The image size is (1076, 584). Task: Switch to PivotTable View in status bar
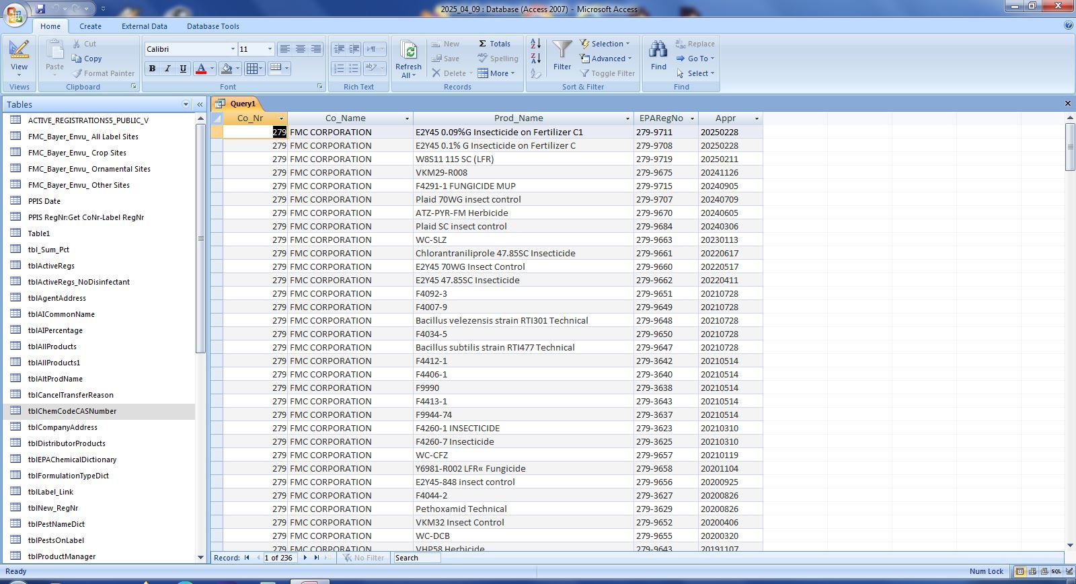coord(1032,571)
